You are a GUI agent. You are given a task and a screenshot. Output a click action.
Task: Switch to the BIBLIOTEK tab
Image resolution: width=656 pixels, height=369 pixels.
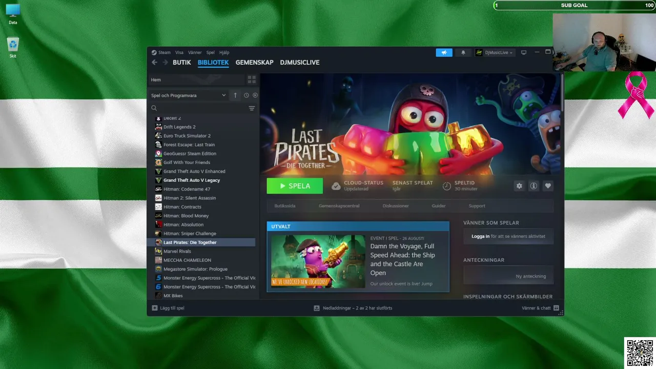click(213, 63)
